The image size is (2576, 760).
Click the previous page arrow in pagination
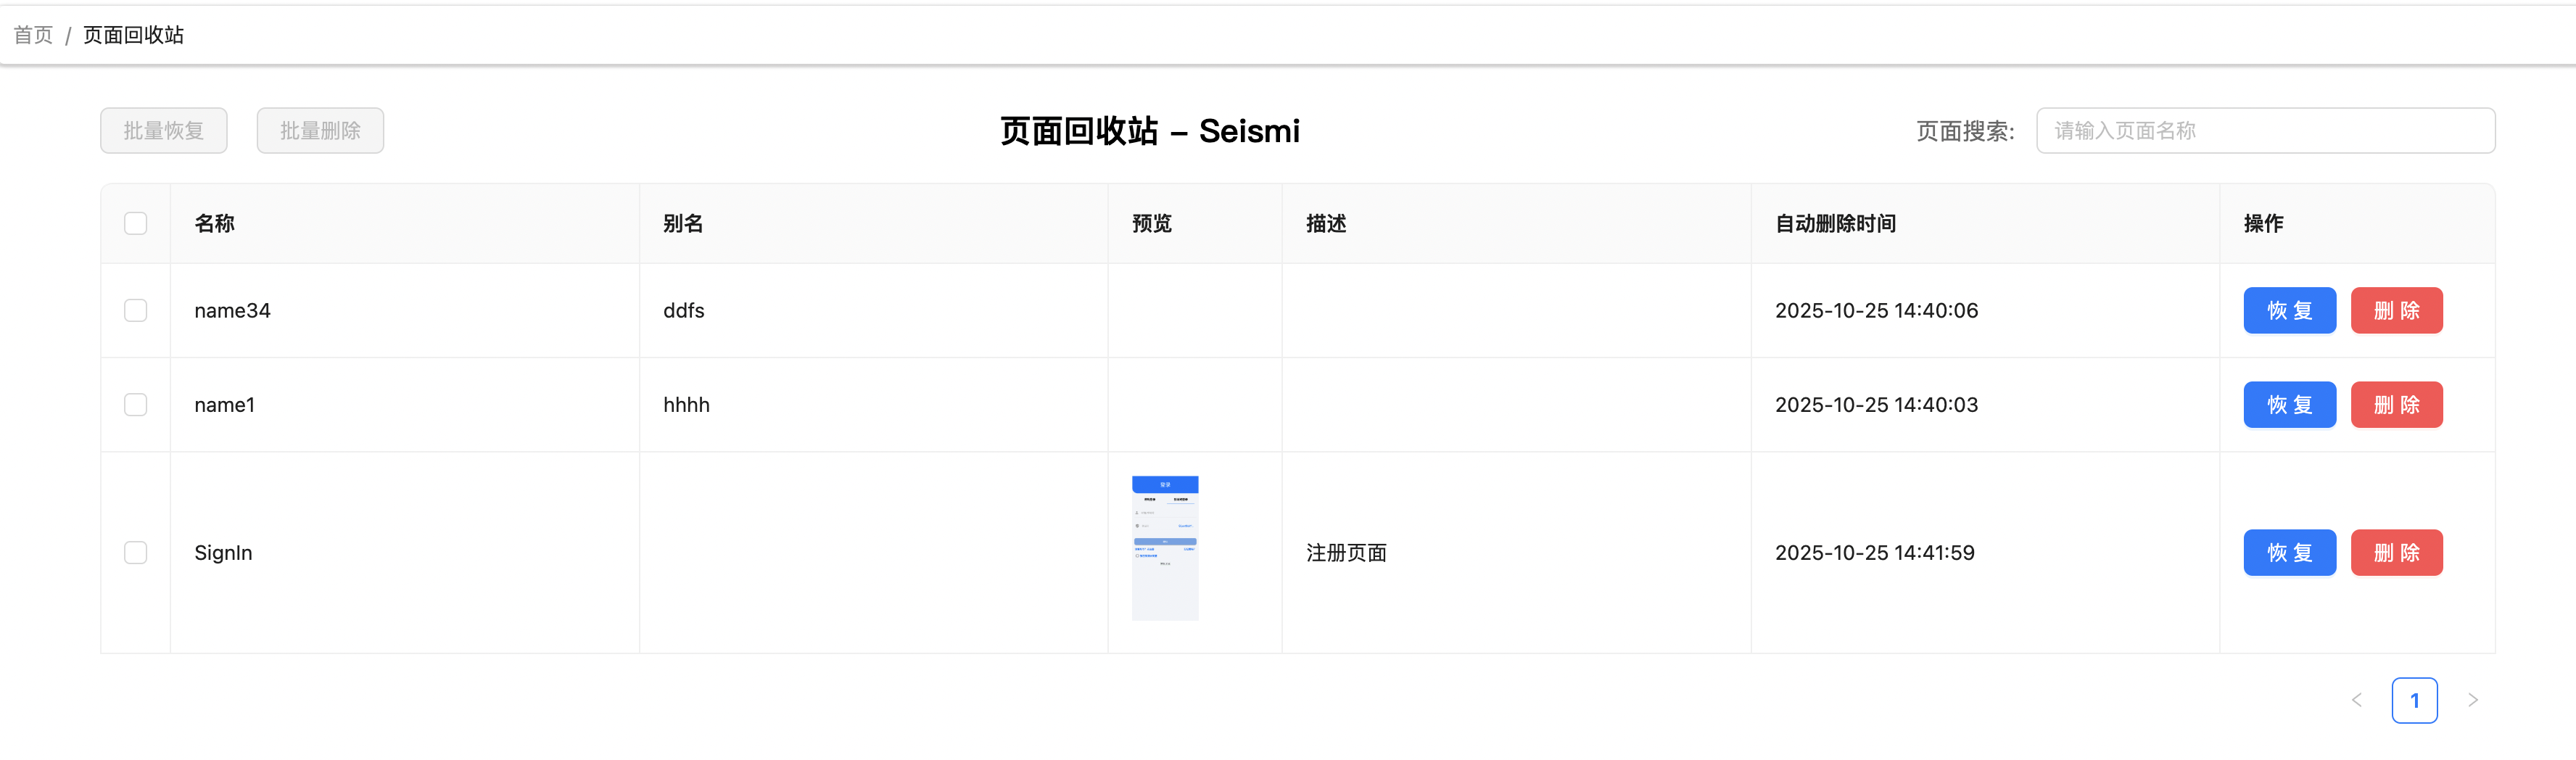[2356, 700]
